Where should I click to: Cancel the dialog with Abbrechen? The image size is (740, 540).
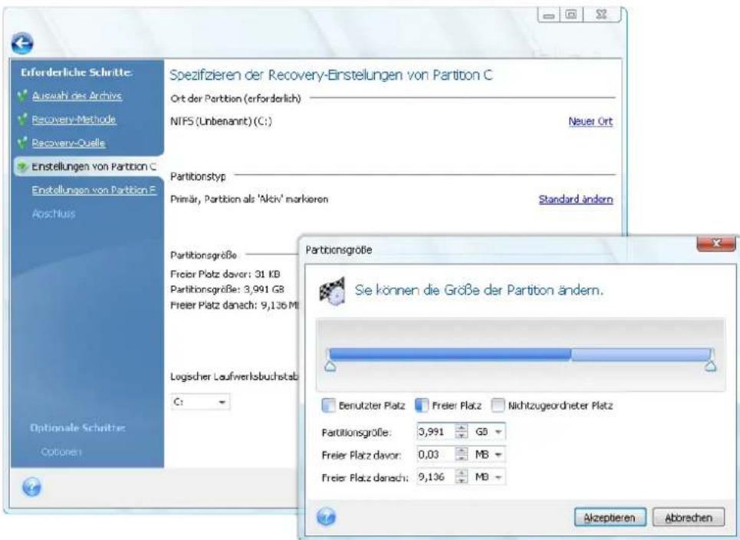tap(688, 517)
